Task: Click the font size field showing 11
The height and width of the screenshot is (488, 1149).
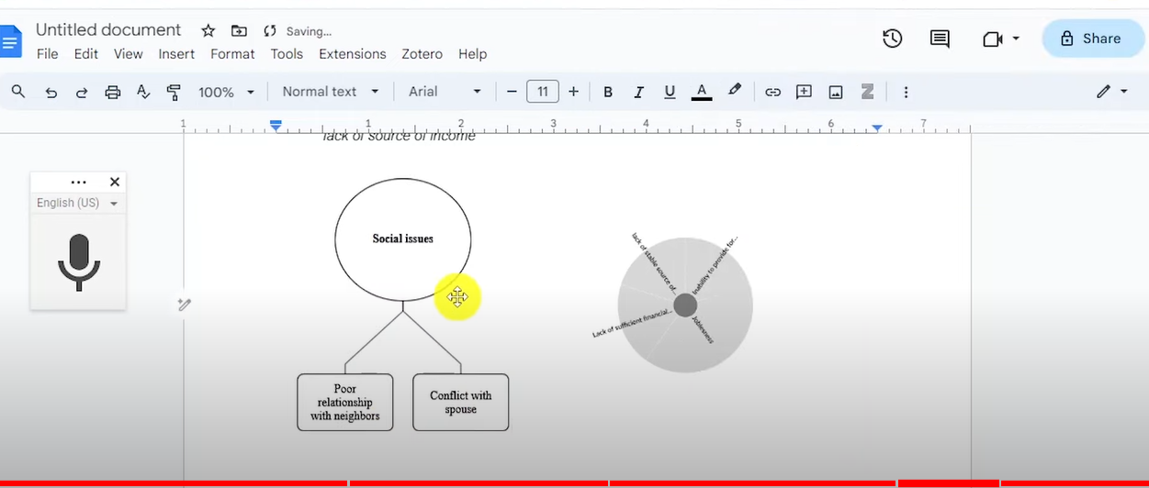Action: coord(543,92)
